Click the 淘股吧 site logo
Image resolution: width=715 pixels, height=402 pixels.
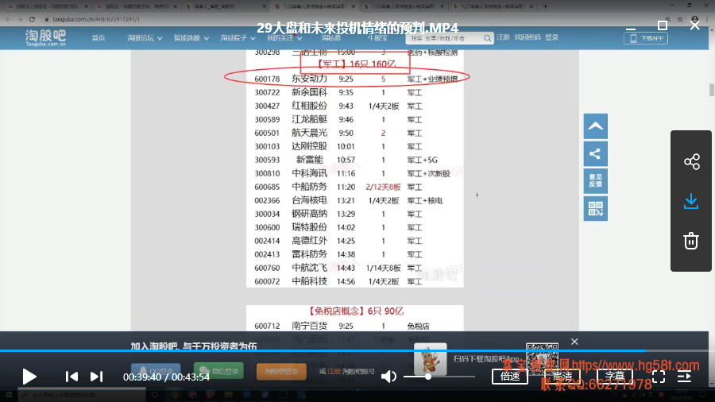click(45, 38)
